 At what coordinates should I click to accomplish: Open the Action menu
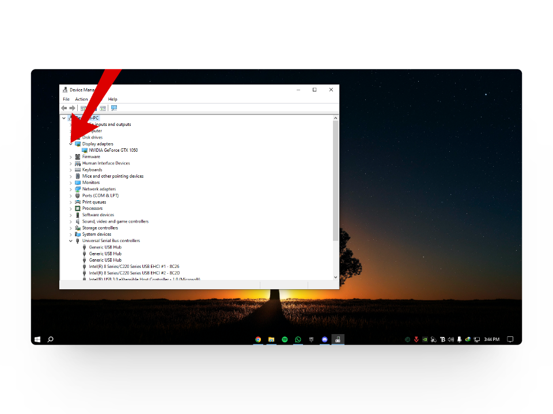[81, 99]
